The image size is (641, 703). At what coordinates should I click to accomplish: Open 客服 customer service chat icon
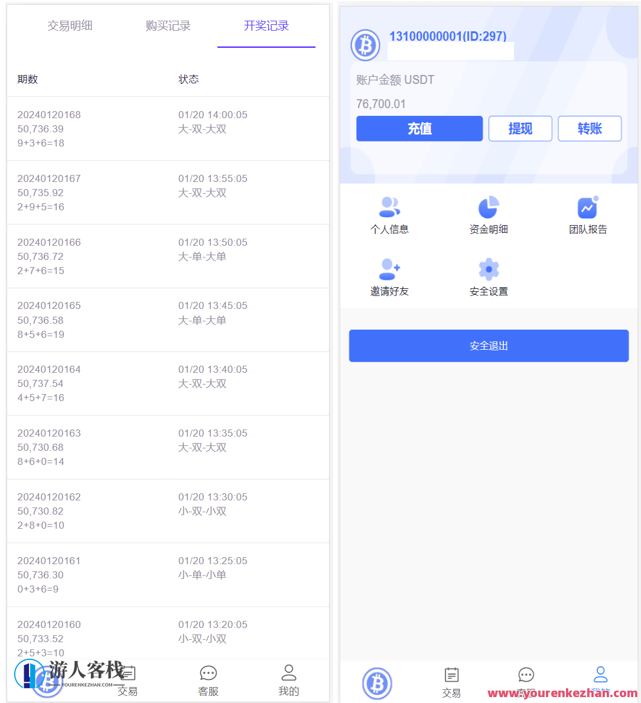coord(208,673)
